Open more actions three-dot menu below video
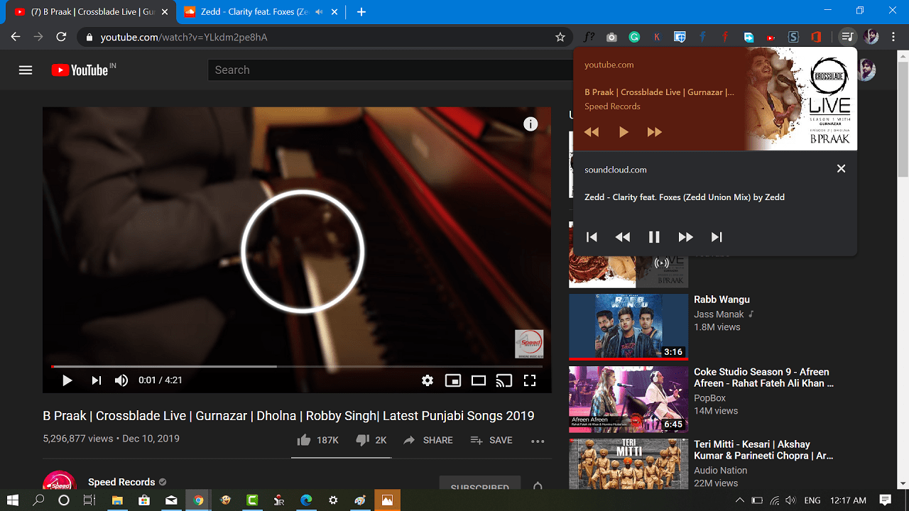The width and height of the screenshot is (909, 511). [538, 441]
